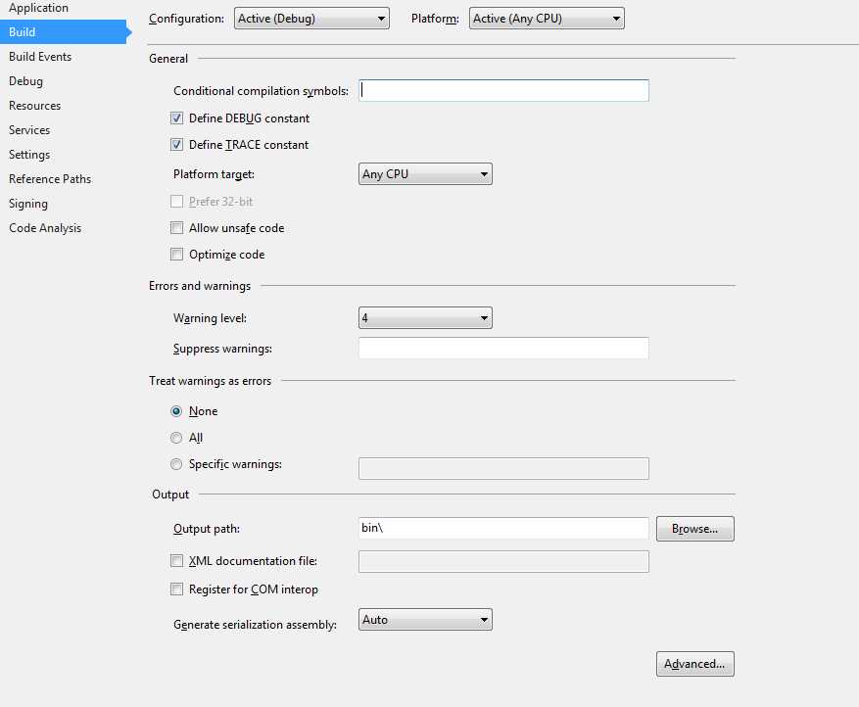Select the All warnings radio button
The width and height of the screenshot is (859, 707).
point(176,438)
